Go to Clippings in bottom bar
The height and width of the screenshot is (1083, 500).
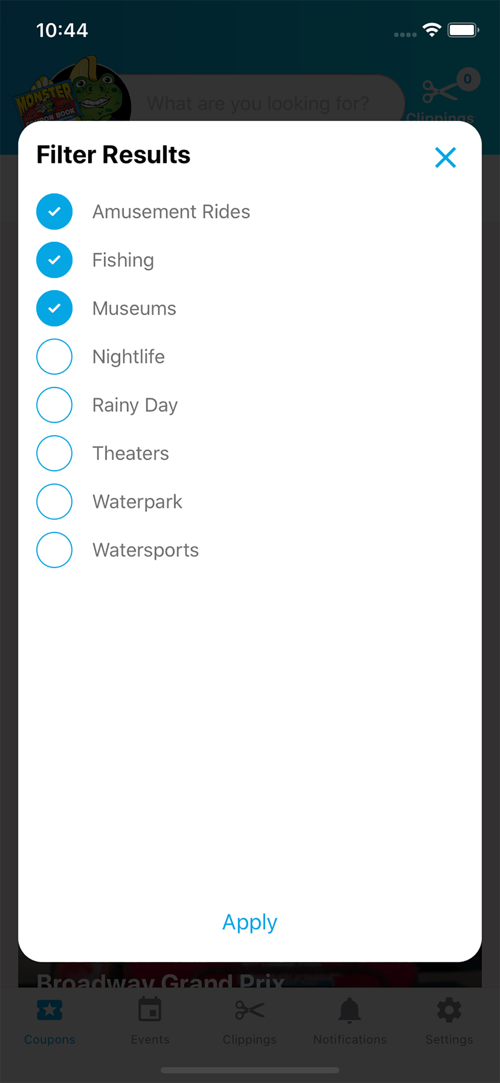click(249, 1020)
